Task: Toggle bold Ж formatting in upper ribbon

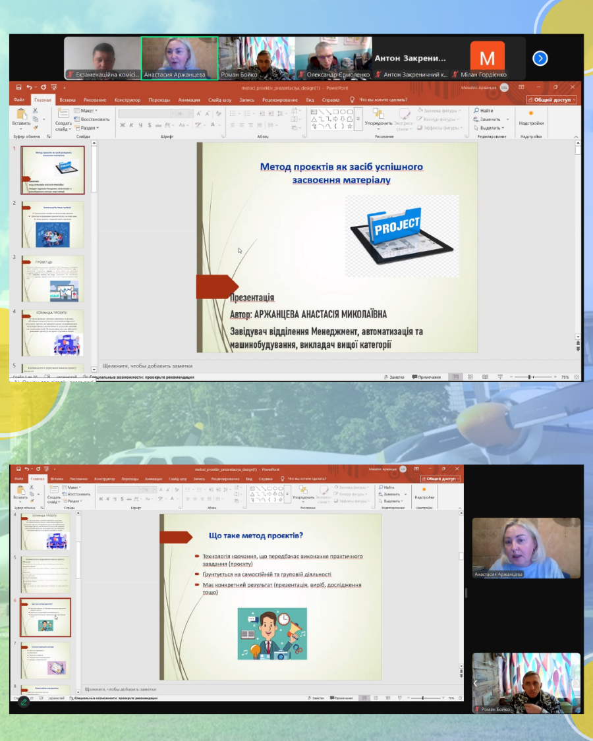Action: 123,124
